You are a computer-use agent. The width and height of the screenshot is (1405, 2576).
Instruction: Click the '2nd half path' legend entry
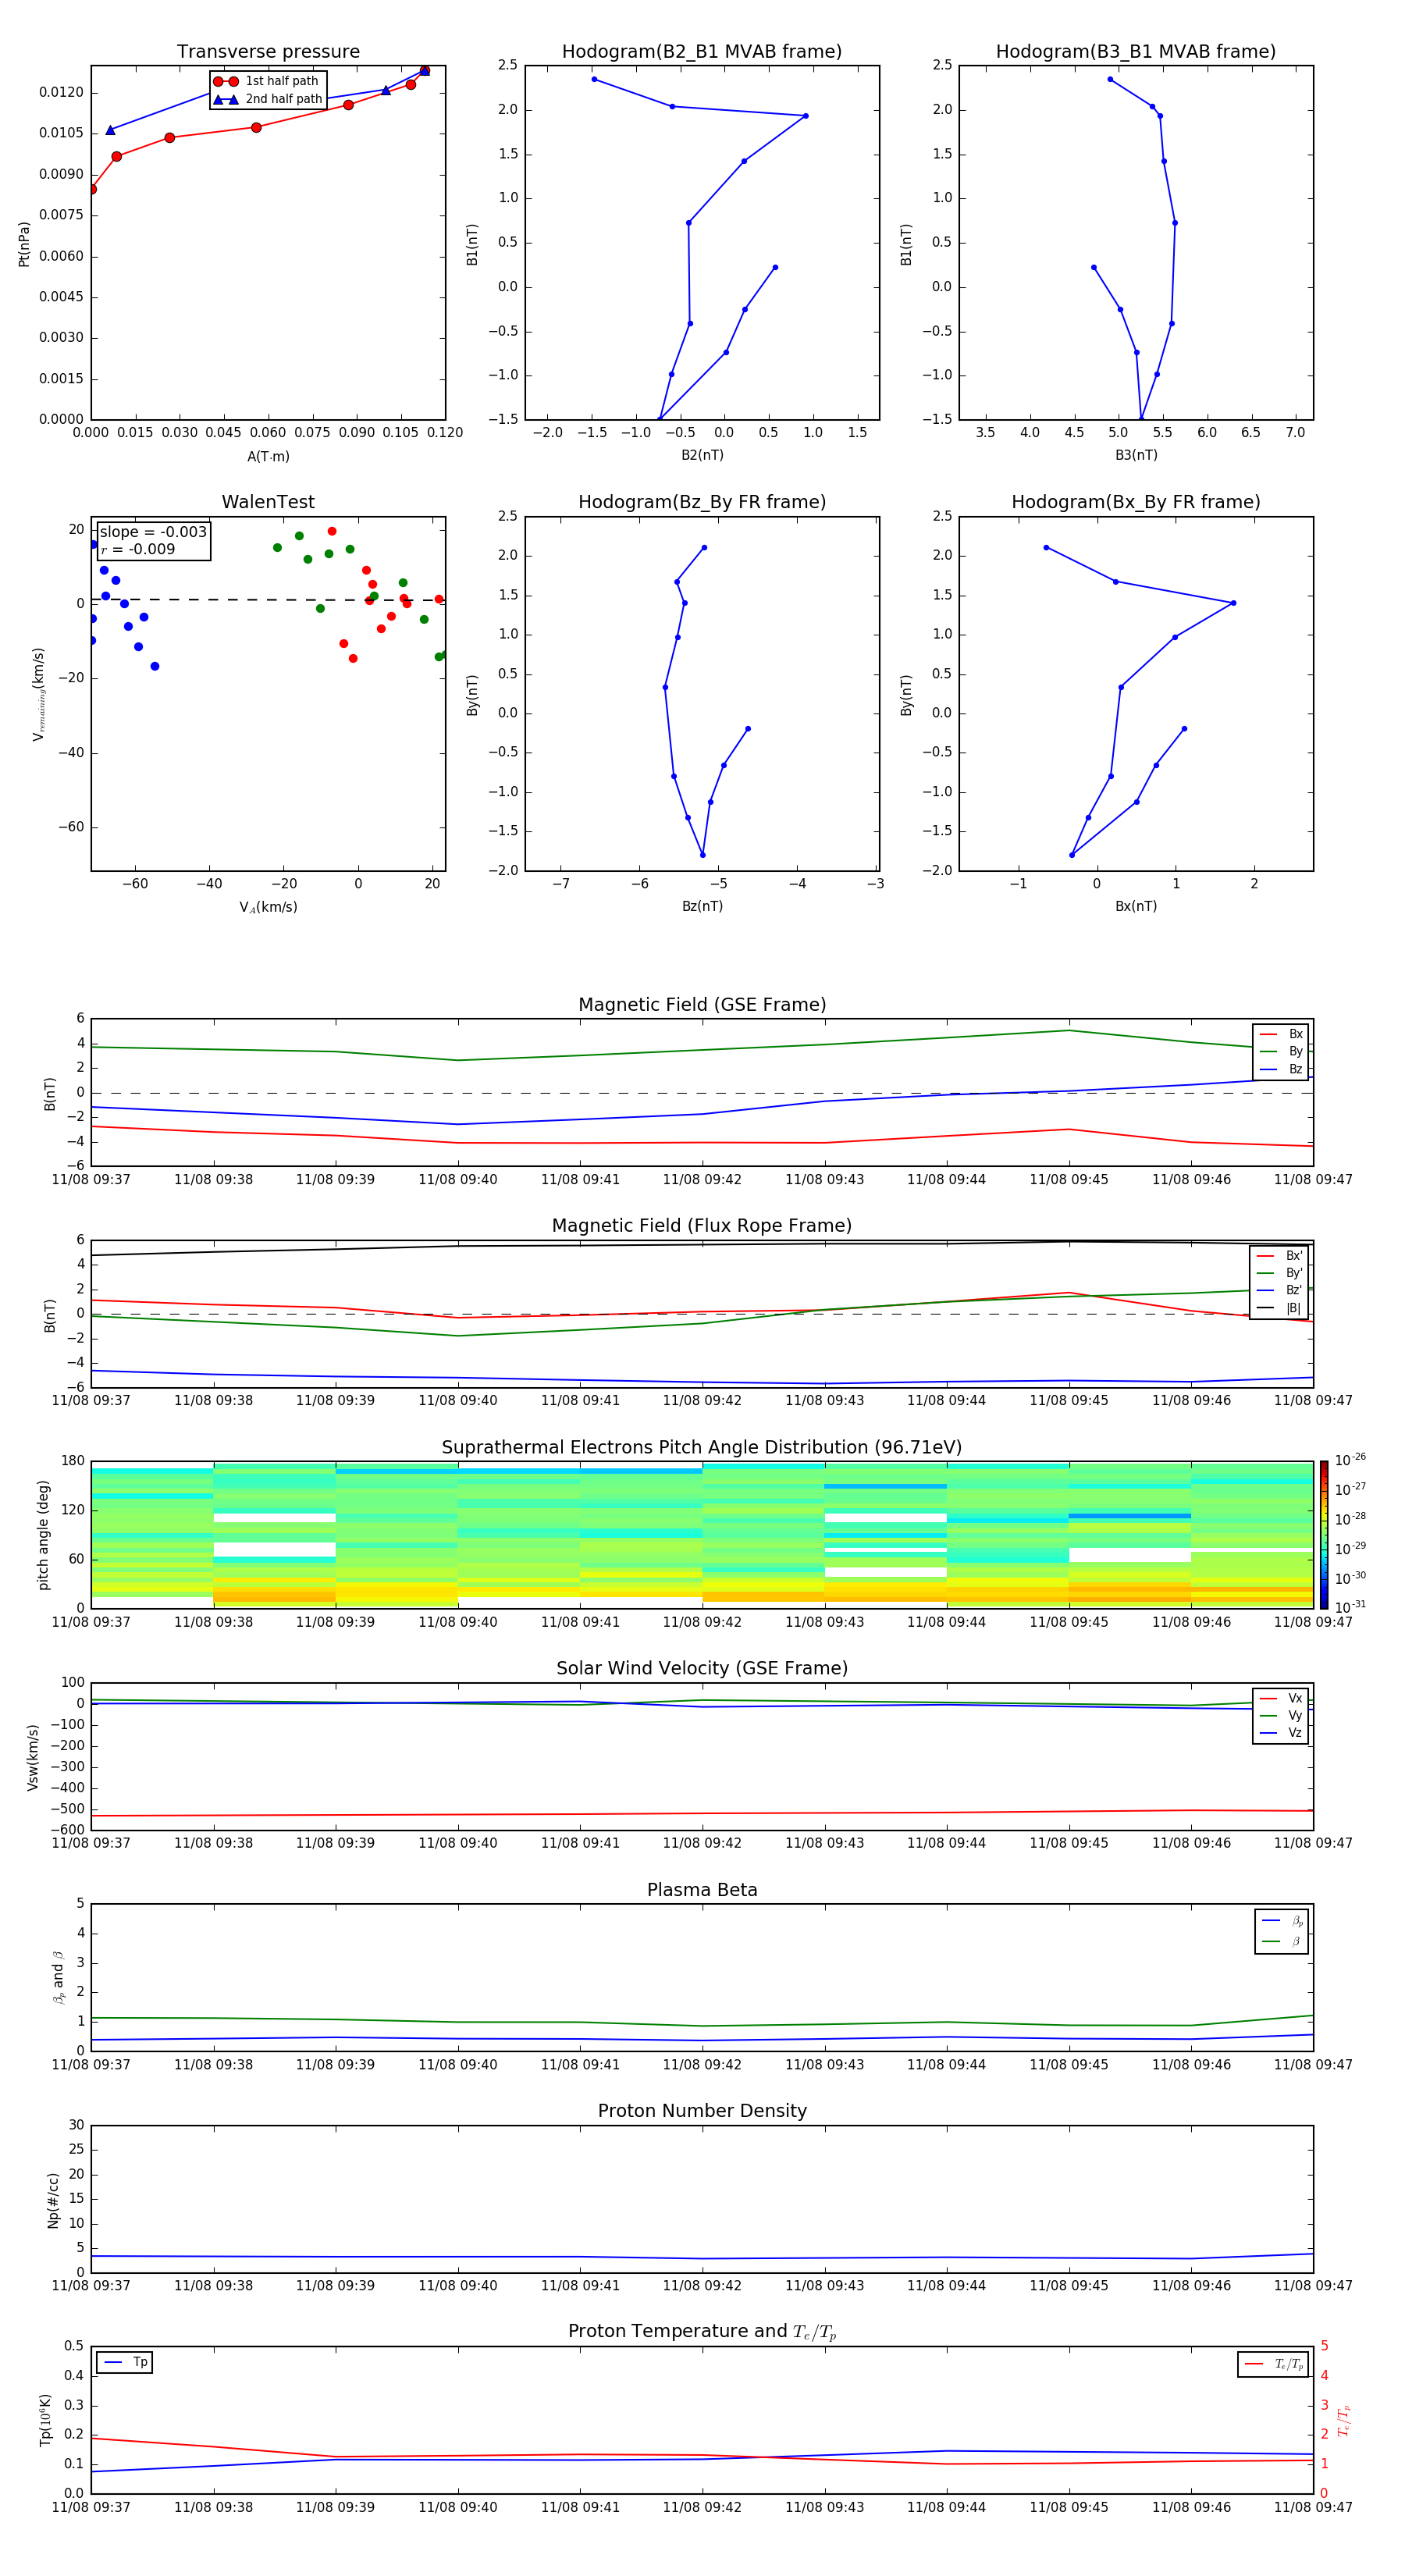pyautogui.click(x=268, y=99)
